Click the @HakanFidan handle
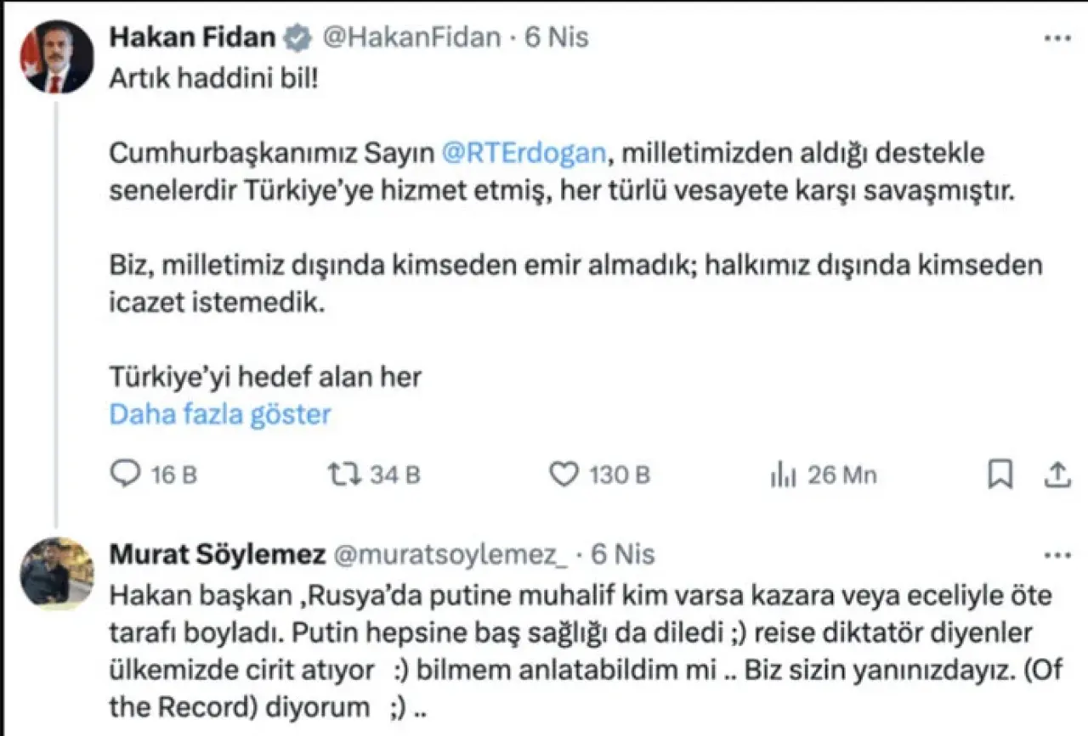The height and width of the screenshot is (736, 1088). [413, 38]
